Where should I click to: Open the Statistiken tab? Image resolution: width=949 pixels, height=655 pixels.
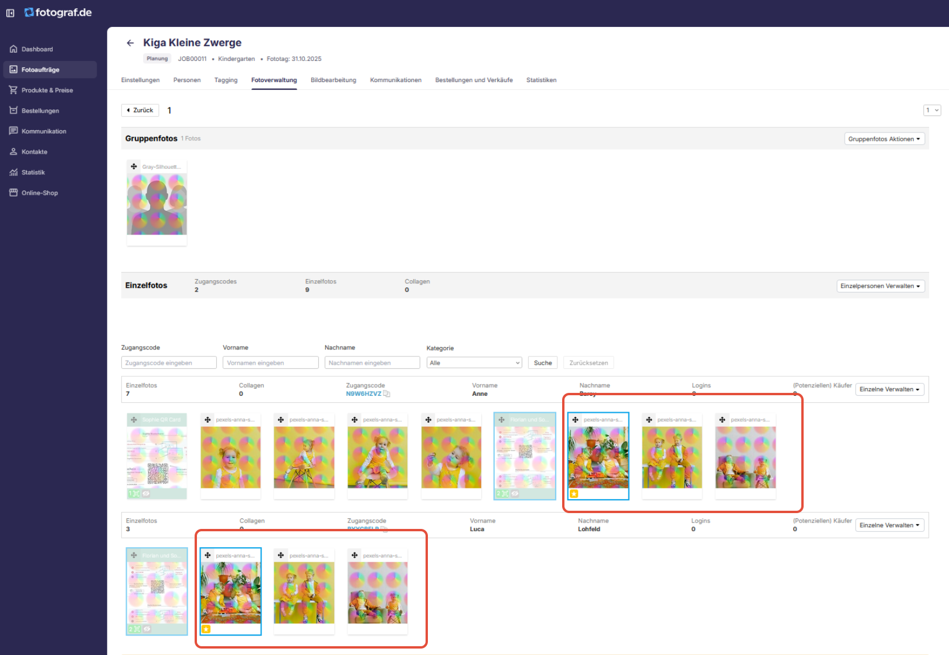[542, 80]
